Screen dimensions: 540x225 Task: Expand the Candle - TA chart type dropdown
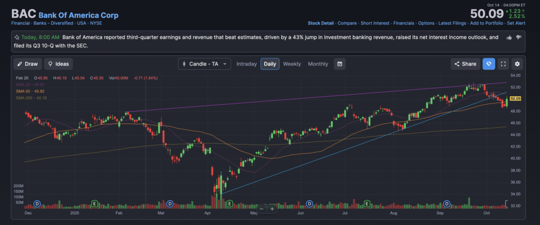point(205,64)
